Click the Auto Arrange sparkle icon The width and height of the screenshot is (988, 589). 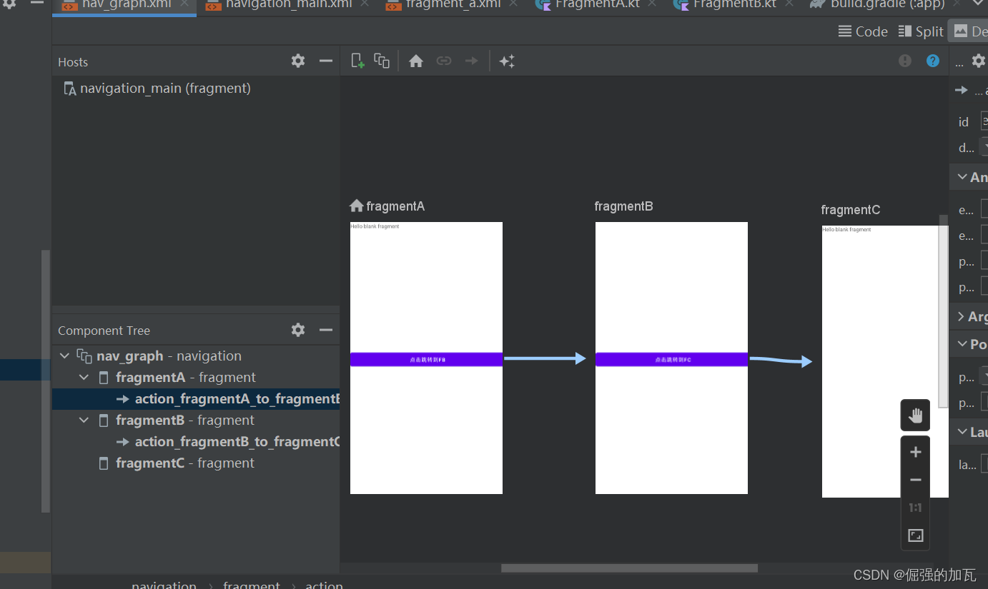tap(507, 61)
